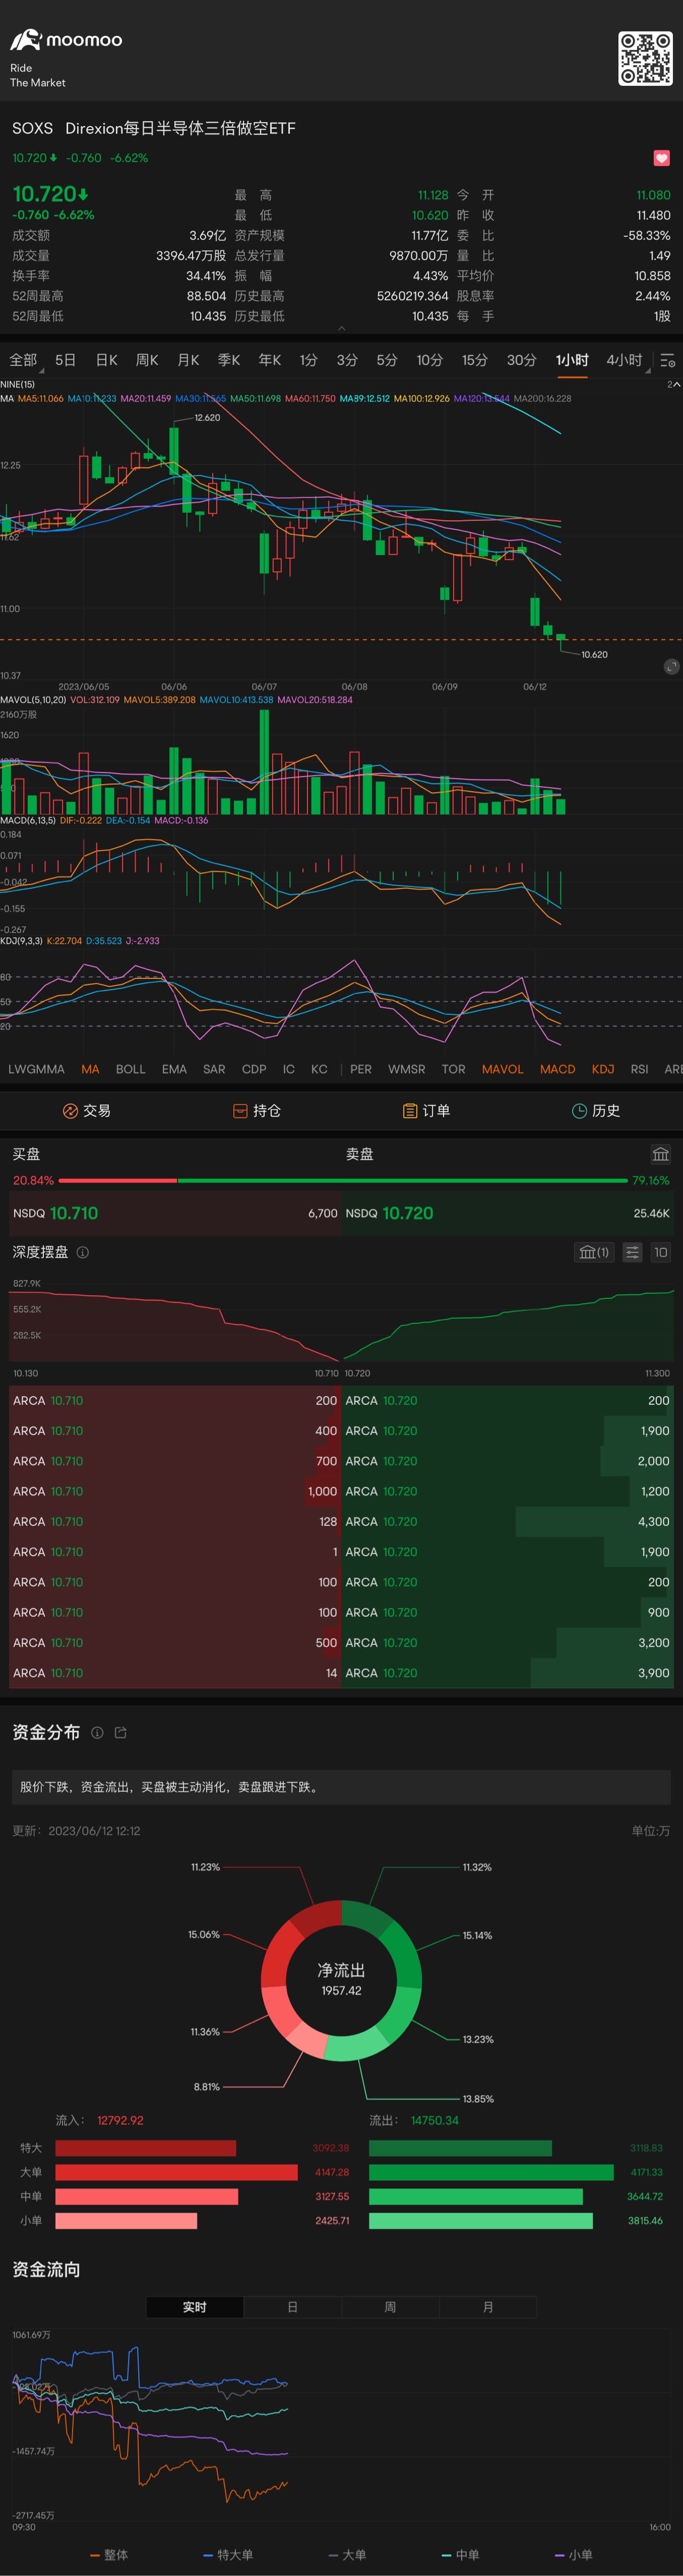Image resolution: width=683 pixels, height=2576 pixels.
Task: Open 持仓 positions tab
Action: tap(257, 1111)
